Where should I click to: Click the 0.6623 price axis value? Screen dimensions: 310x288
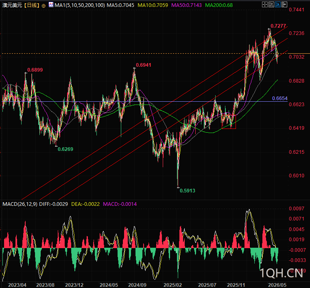[297, 105]
